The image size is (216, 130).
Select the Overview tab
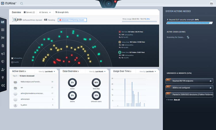coord(16,12)
